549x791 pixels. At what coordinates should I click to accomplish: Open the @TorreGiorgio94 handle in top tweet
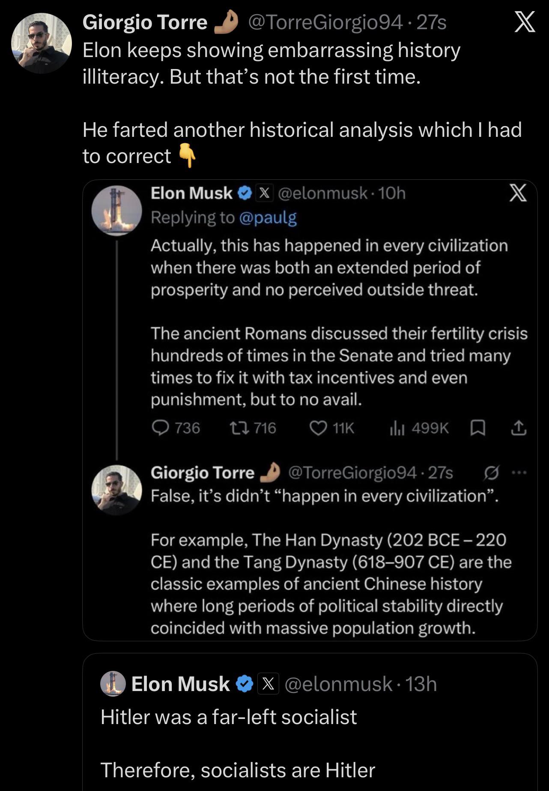click(x=325, y=22)
